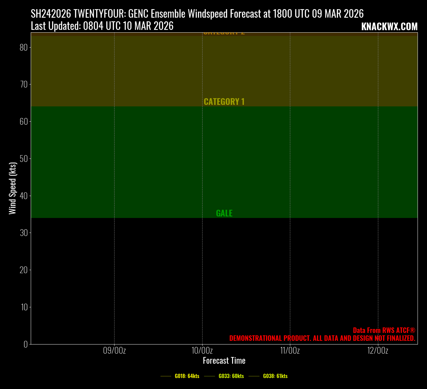Click the 11/00z forecast time tick
427x389 pixels.
[x=290, y=351]
